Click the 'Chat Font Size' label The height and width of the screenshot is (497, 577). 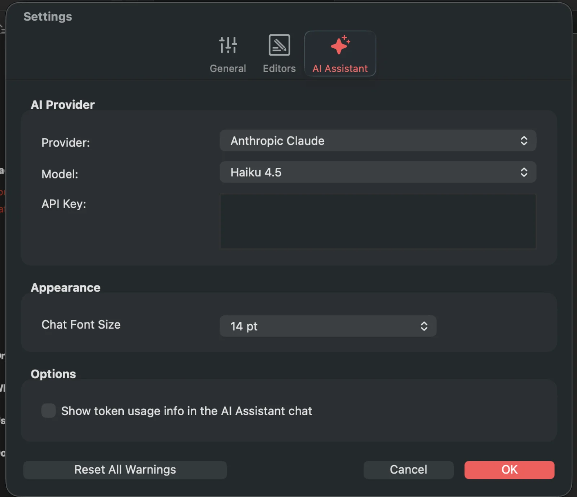tap(81, 325)
